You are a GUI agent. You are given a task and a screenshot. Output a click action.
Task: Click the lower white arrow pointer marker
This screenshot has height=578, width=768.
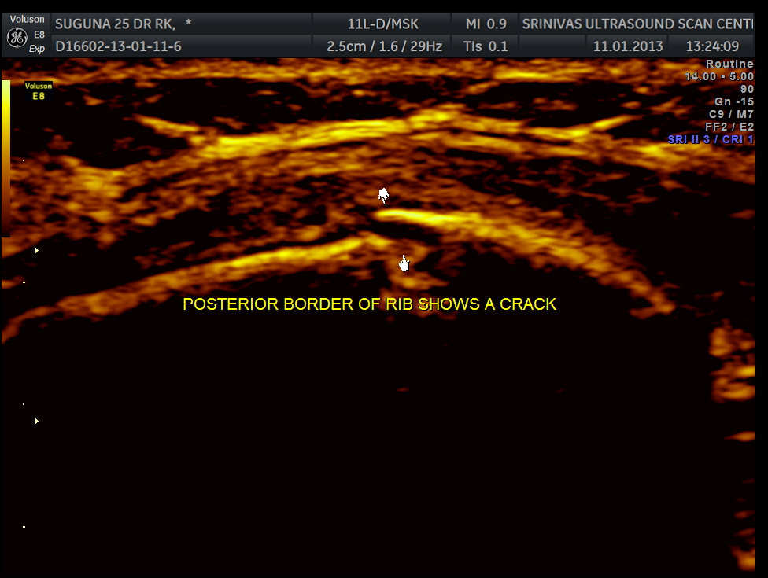[x=404, y=263]
